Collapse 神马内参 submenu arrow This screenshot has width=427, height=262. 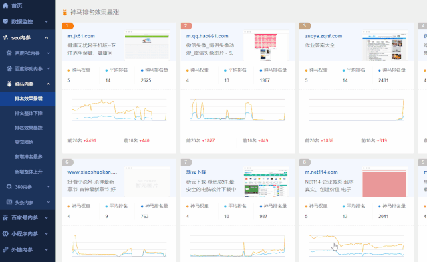(x=49, y=84)
